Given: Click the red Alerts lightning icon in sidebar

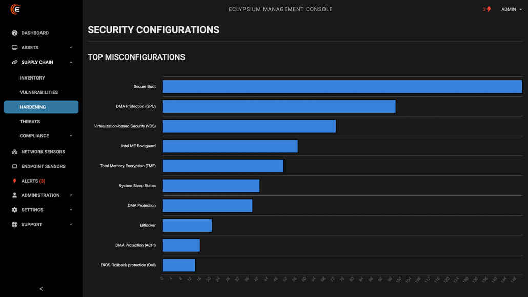Looking at the screenshot, I should (x=14, y=181).
